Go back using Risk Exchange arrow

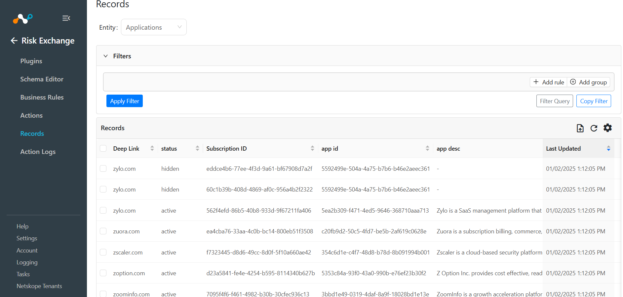click(14, 41)
